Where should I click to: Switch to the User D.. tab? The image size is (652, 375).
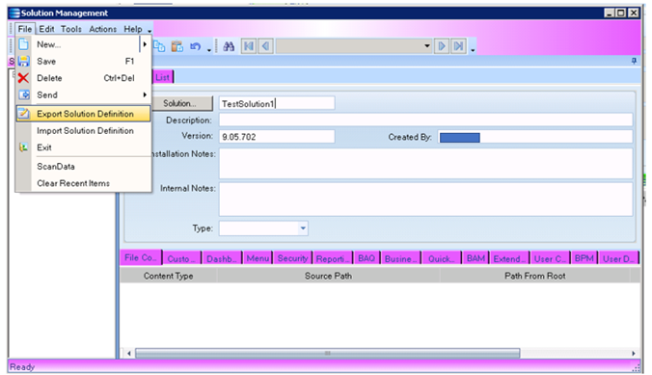pyautogui.click(x=618, y=258)
